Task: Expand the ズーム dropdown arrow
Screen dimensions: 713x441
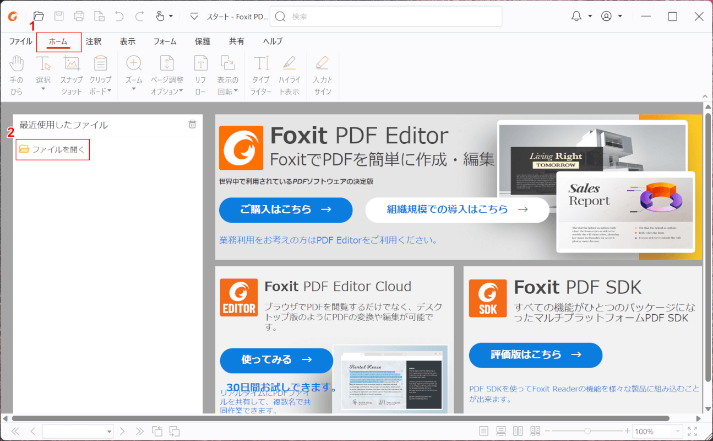Action: (x=134, y=89)
